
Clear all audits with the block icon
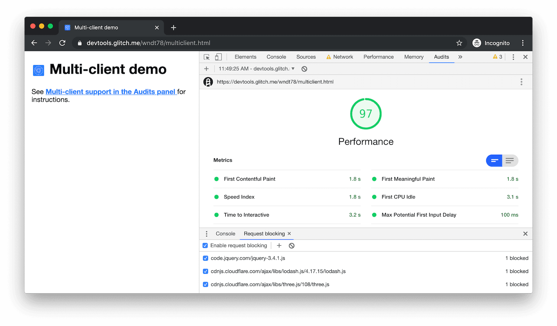pyautogui.click(x=304, y=69)
